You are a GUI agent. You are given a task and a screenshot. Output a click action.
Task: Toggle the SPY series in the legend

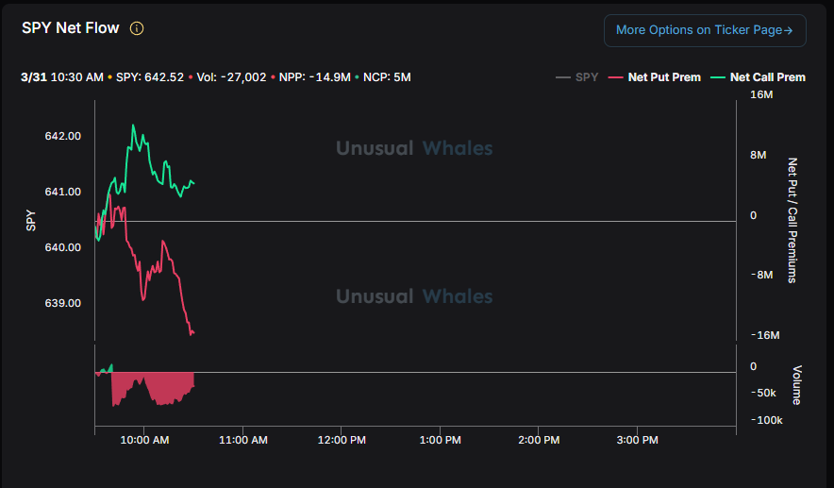tap(577, 77)
